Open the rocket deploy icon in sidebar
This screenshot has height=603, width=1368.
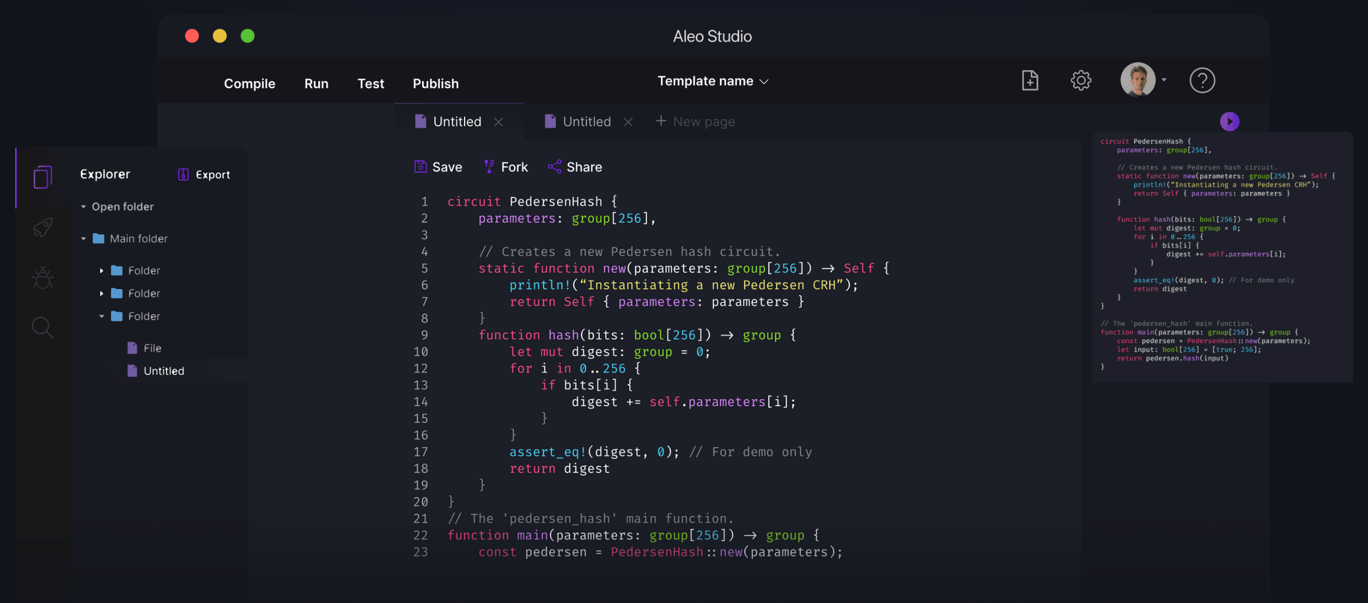43,227
